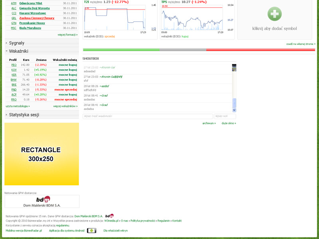This screenshot has height=239, width=319.
Task: Collapse the Wskaźniki section
Action: (x=18, y=51)
